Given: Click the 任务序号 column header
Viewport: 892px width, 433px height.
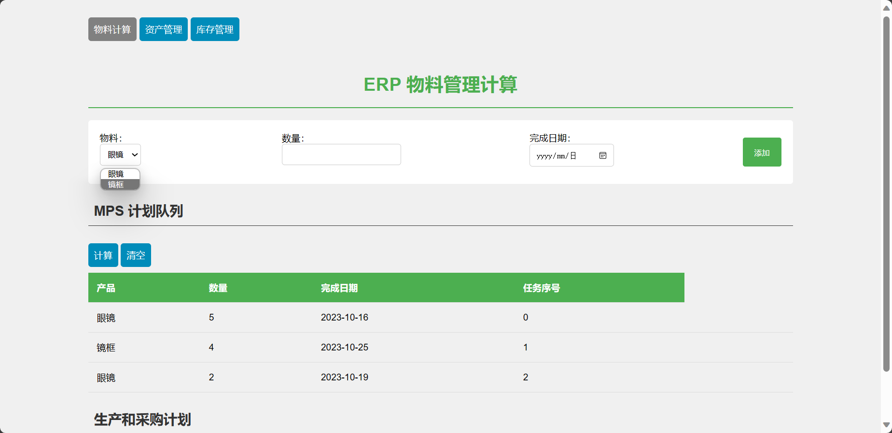Looking at the screenshot, I should [x=542, y=288].
